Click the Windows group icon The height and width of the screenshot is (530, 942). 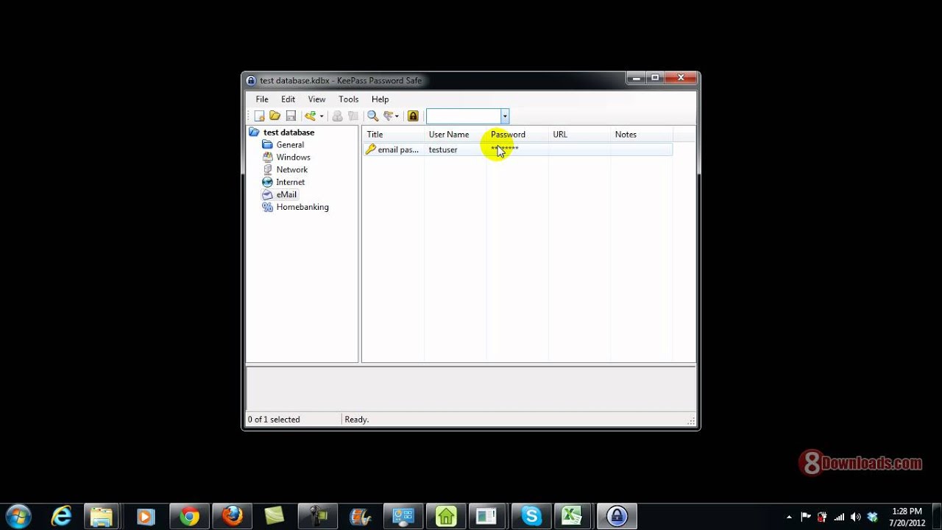pyautogui.click(x=268, y=158)
